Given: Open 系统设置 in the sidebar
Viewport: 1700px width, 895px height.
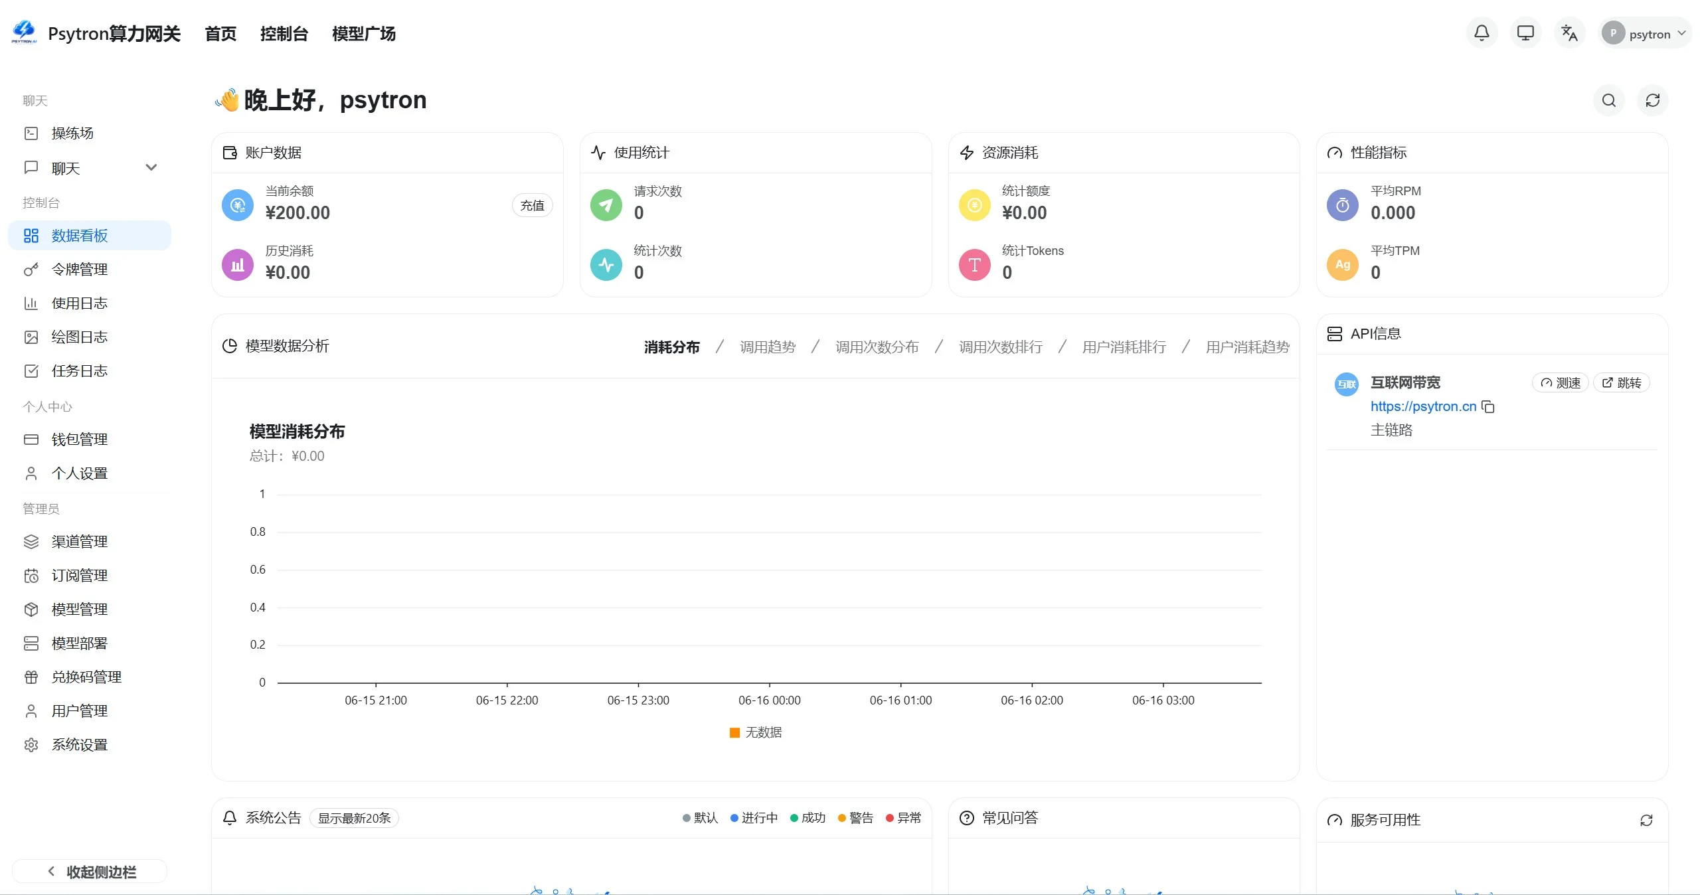Looking at the screenshot, I should [x=90, y=745].
